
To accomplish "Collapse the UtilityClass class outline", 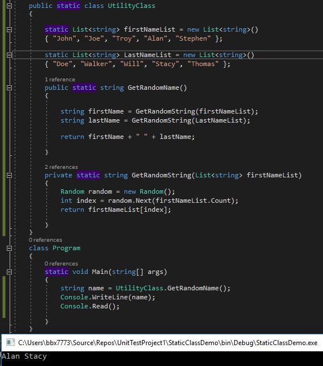I will click(9, 6).
